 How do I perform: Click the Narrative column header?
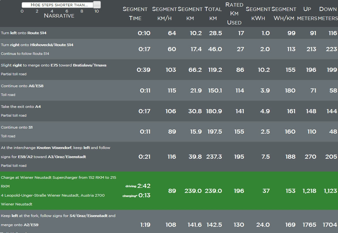pos(59,16)
